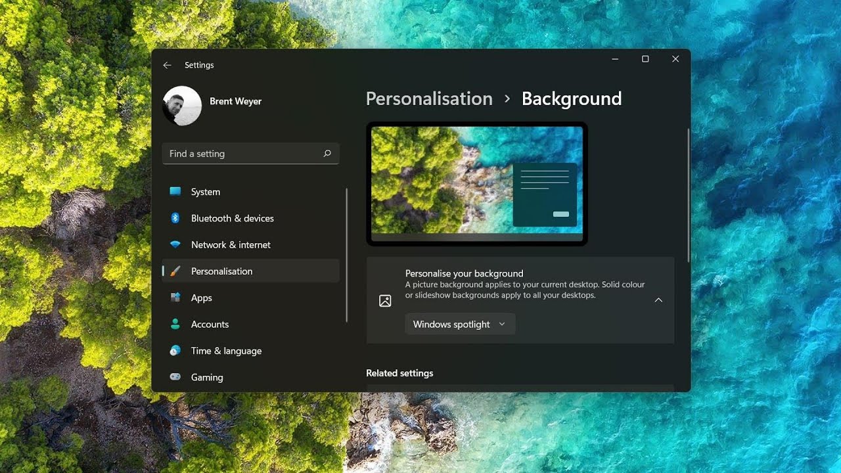Go to Accounts settings
Viewport: 841px width, 473px height.
250,324
